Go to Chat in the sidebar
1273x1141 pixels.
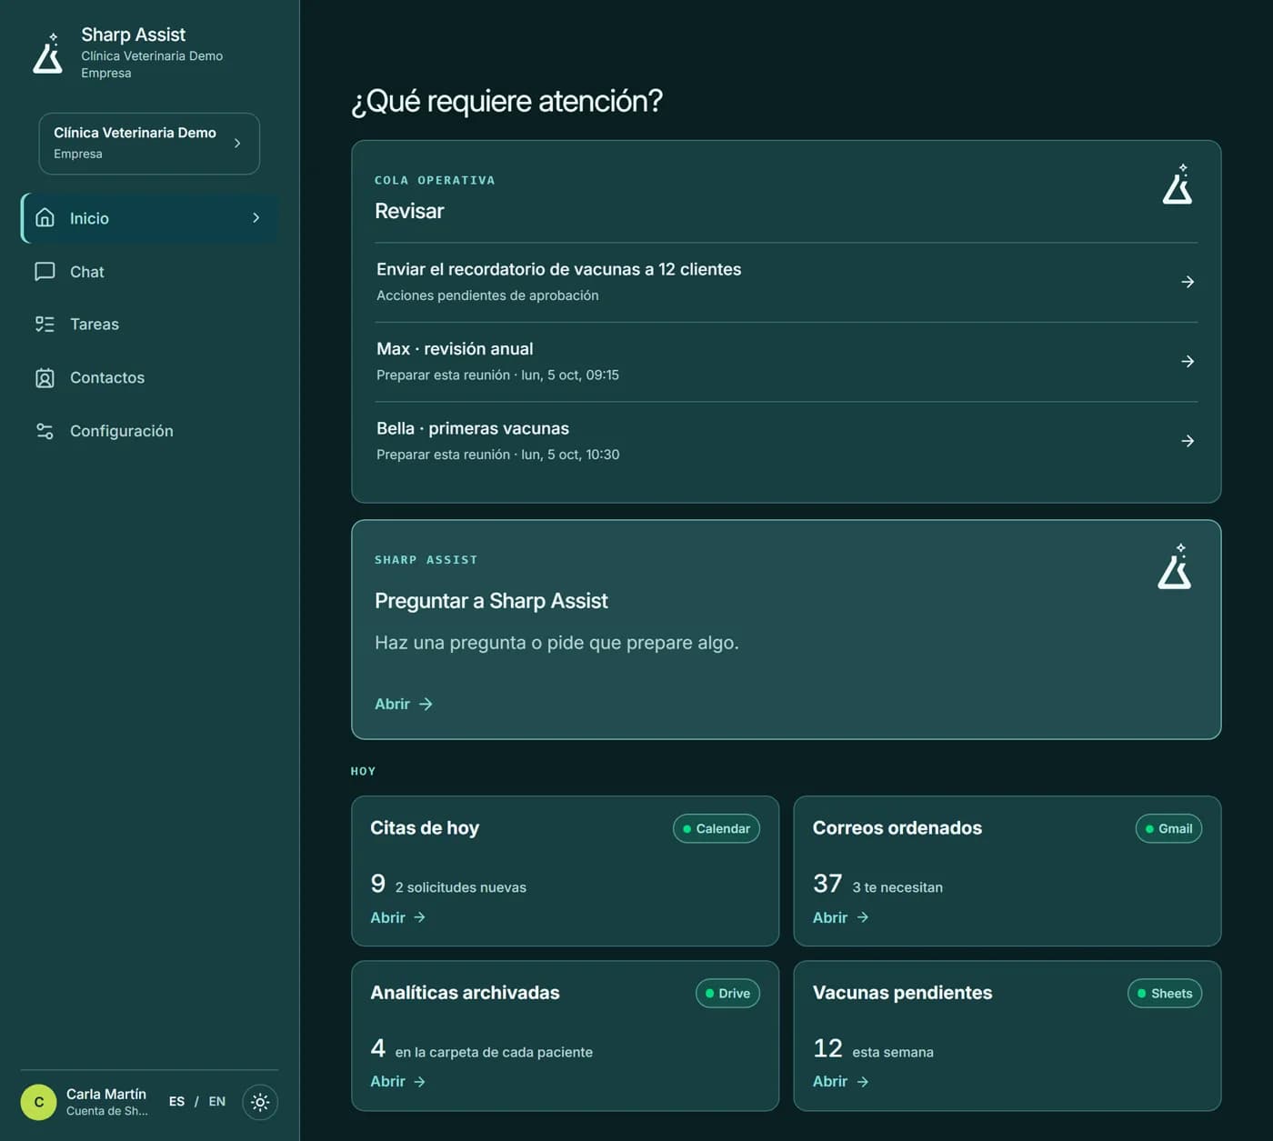coord(149,272)
